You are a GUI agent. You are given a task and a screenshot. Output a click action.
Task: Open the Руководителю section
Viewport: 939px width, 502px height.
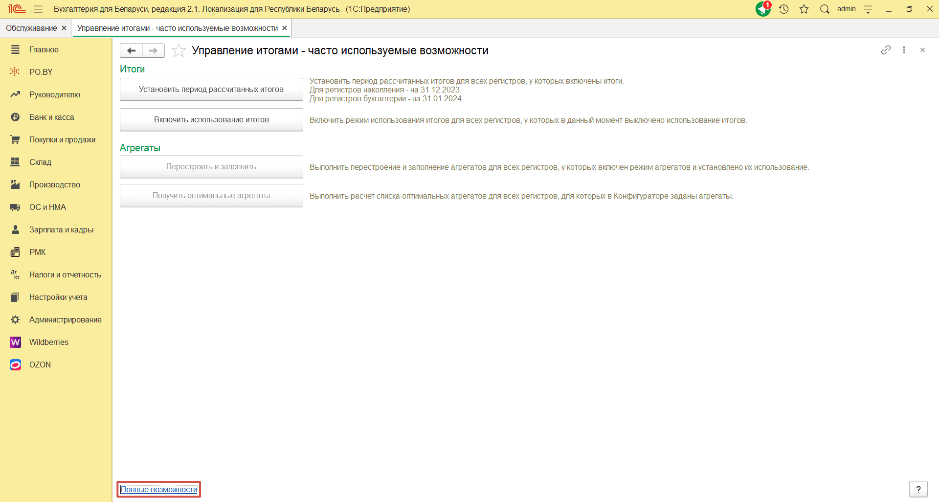click(56, 94)
